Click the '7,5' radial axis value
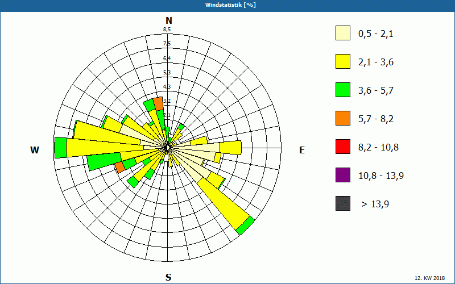 click(167, 44)
